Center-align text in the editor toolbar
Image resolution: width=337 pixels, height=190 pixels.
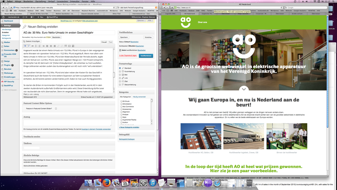click(51, 46)
